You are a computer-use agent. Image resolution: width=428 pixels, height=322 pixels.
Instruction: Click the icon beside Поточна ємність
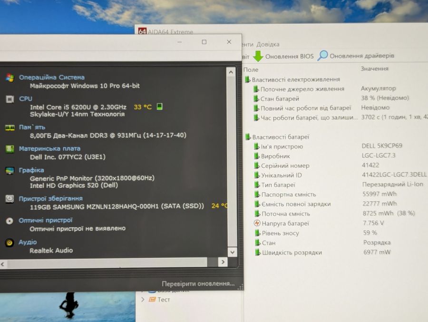click(x=257, y=214)
